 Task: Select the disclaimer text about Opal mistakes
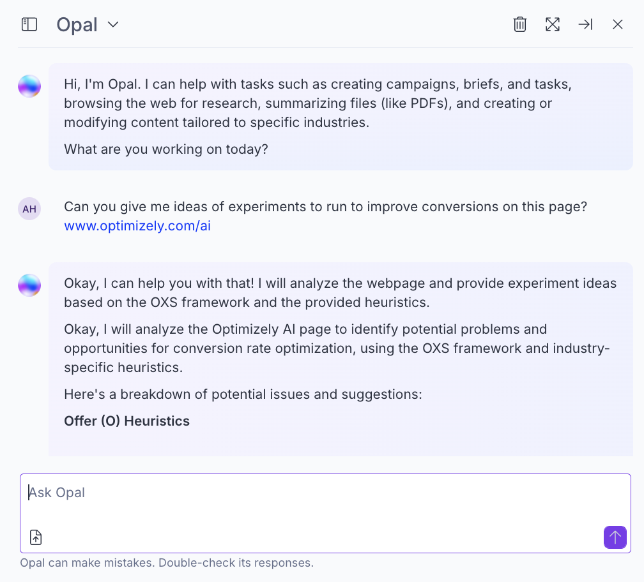click(166, 563)
